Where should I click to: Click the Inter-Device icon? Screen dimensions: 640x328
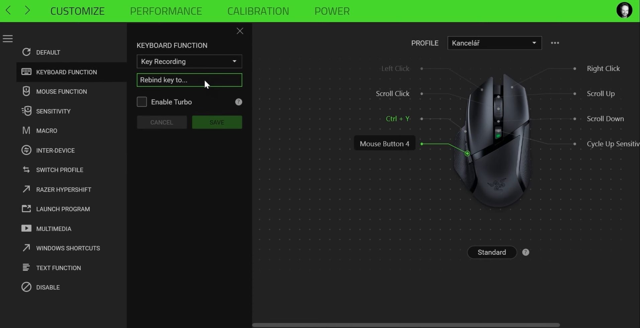[x=26, y=150]
